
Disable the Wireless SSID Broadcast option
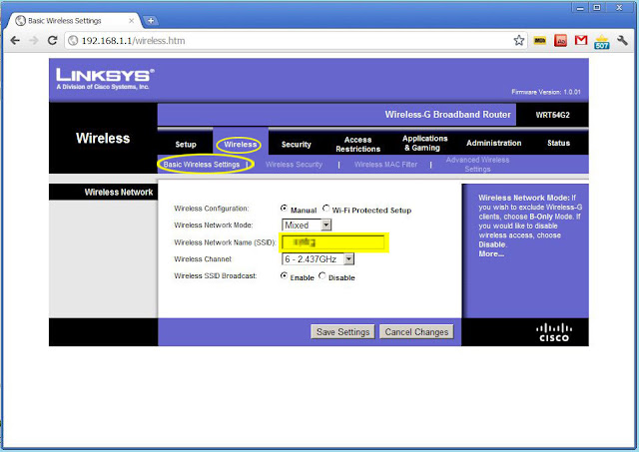[321, 275]
